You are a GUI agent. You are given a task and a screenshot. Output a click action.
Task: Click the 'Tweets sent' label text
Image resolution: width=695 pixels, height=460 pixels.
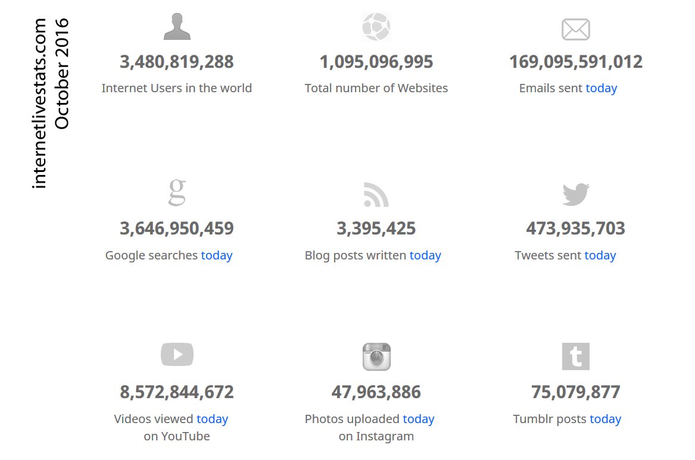(x=548, y=255)
